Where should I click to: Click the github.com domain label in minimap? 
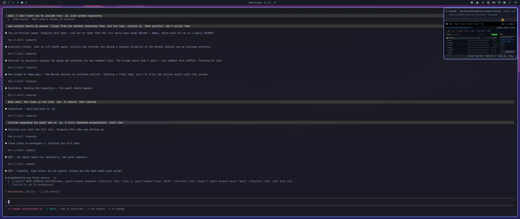point(509,11)
